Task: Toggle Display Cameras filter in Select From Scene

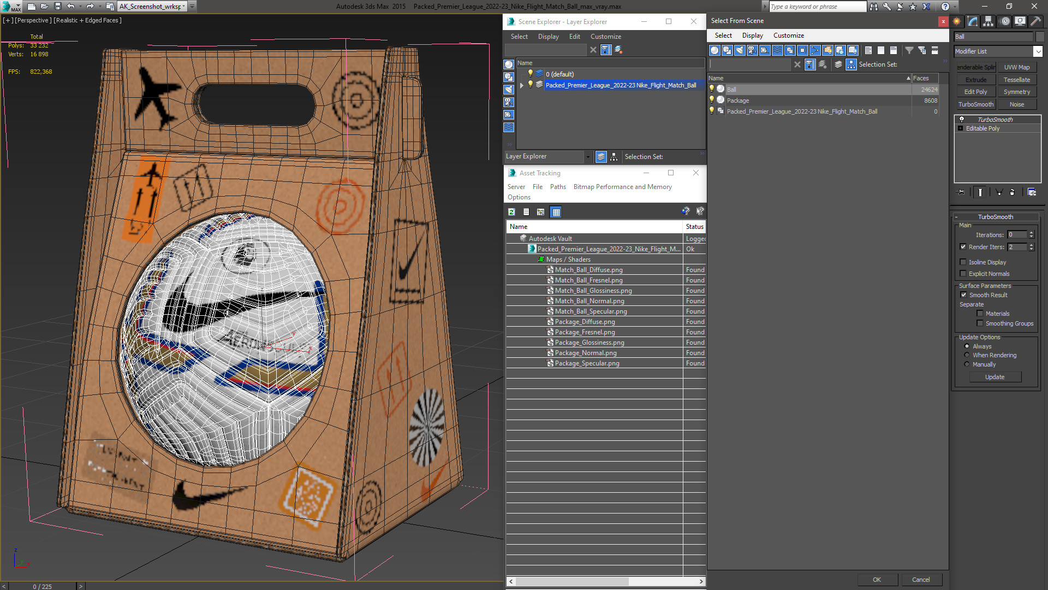Action: [752, 50]
